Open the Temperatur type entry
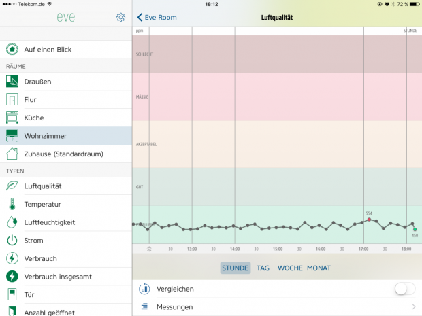 coord(66,204)
